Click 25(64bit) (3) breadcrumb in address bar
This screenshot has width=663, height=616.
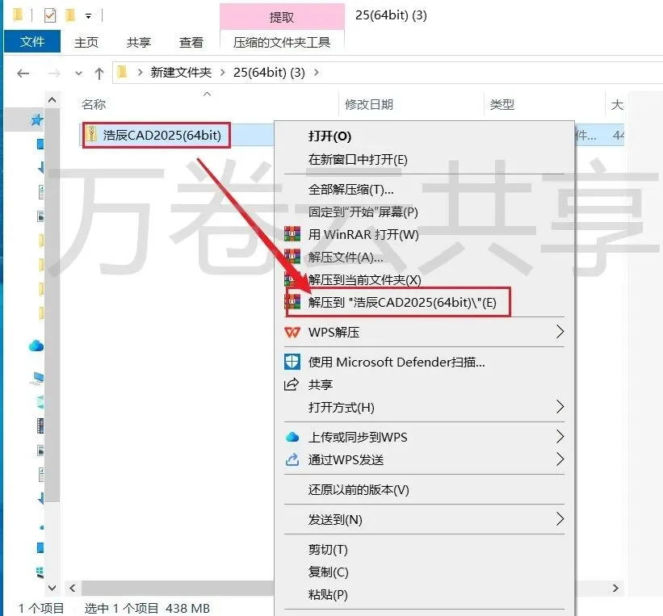tap(269, 73)
